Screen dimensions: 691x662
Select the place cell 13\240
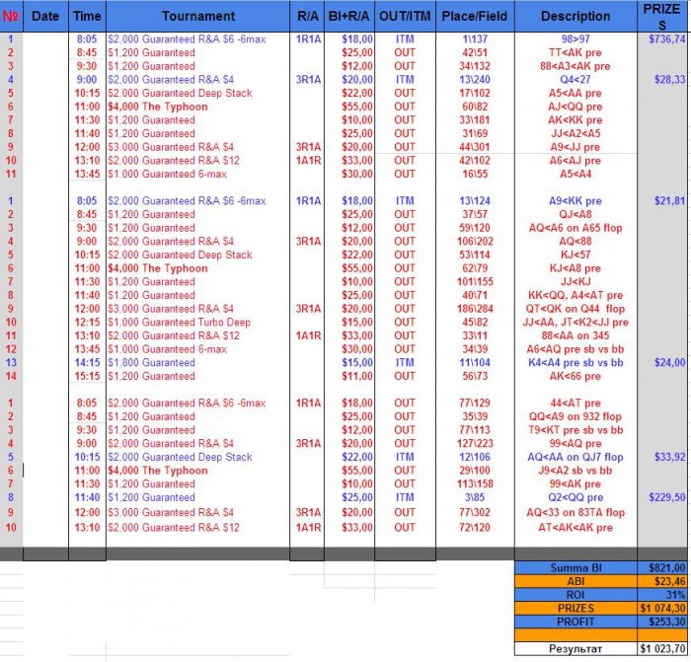click(475, 80)
